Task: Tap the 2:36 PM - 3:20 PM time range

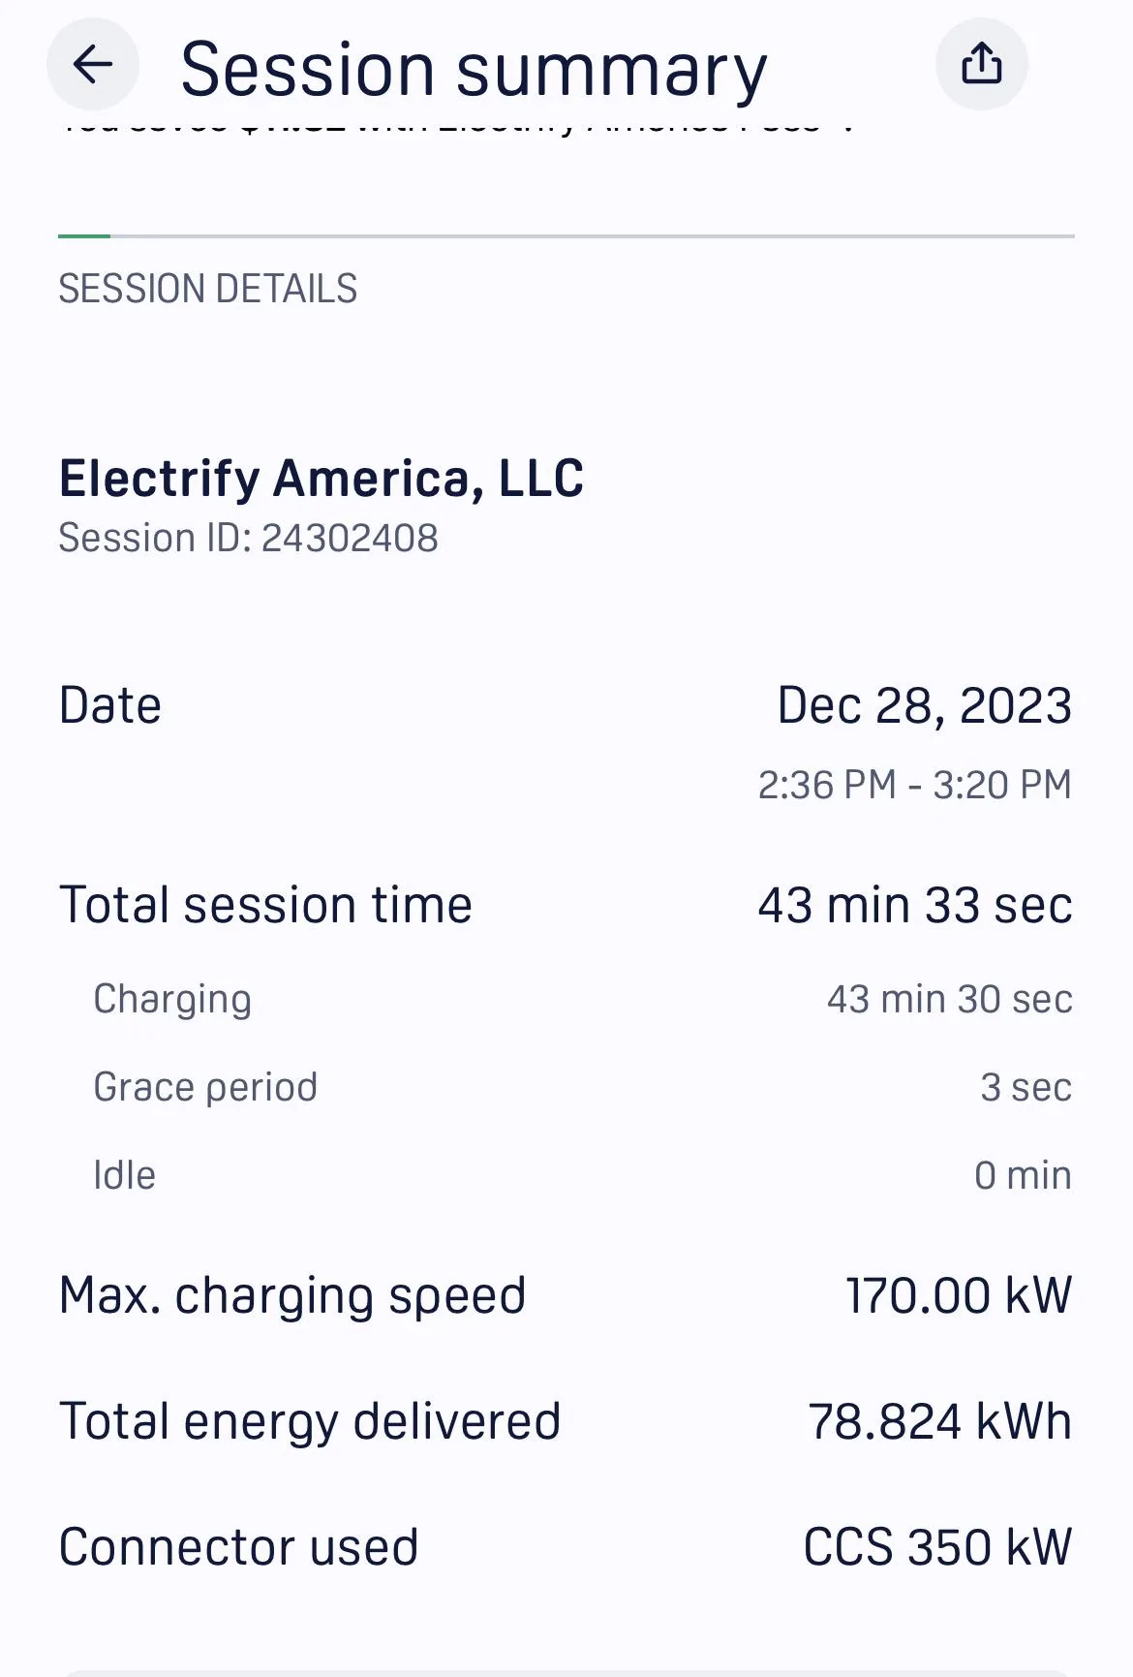Action: [914, 785]
